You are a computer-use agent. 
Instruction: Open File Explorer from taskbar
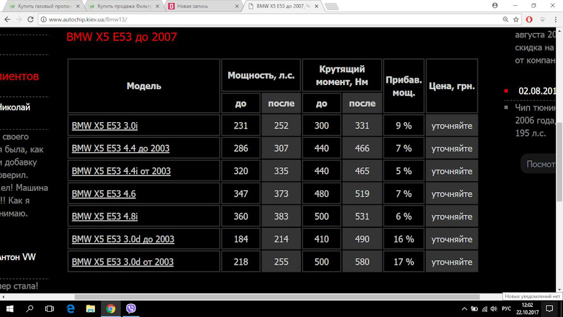pos(90,309)
